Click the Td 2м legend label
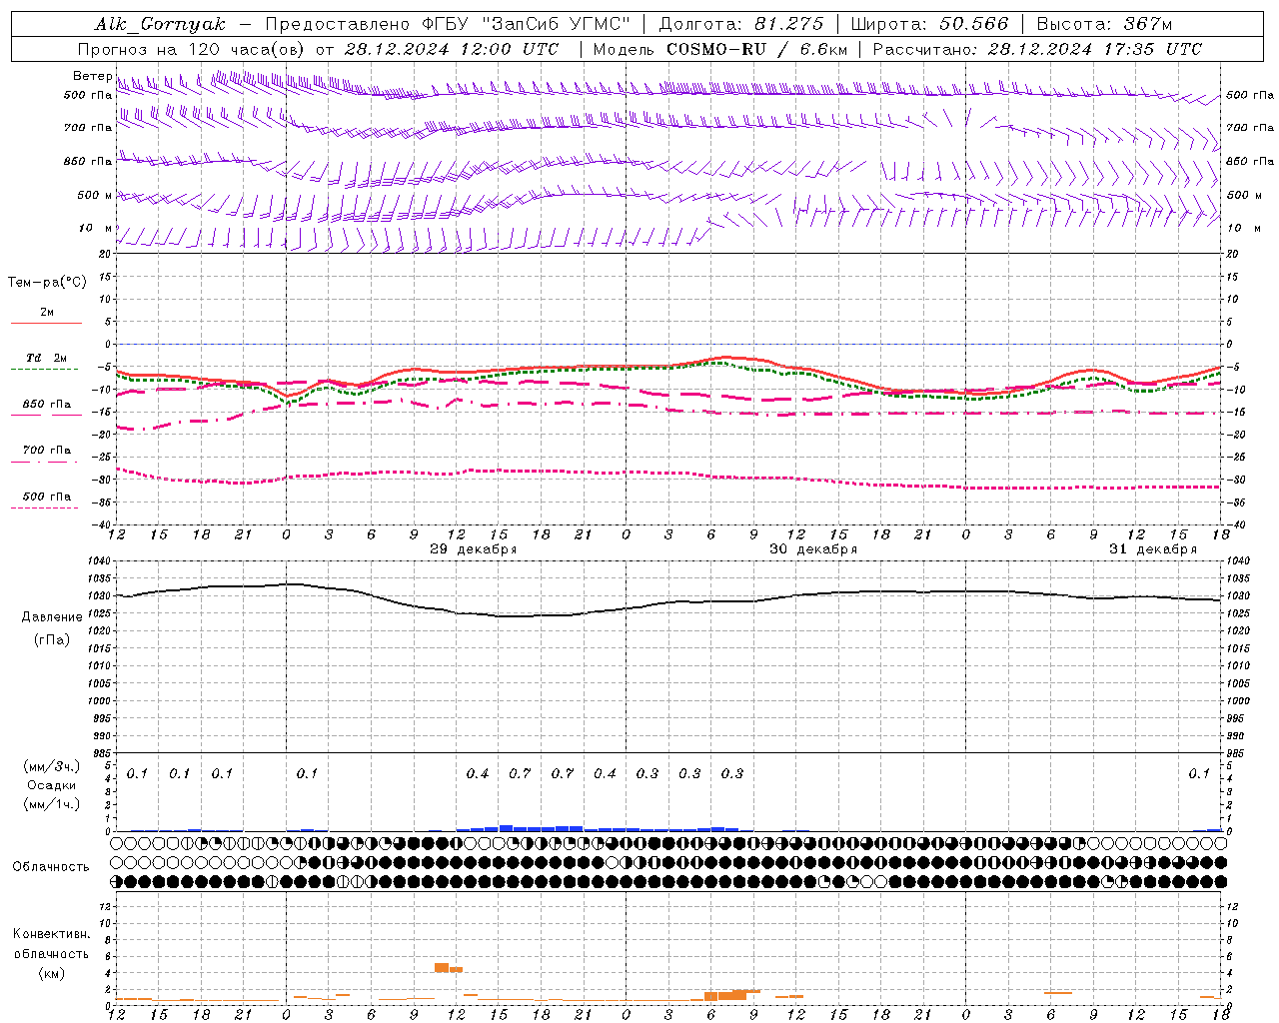The height and width of the screenshot is (1023, 1279). pyautogui.click(x=47, y=358)
